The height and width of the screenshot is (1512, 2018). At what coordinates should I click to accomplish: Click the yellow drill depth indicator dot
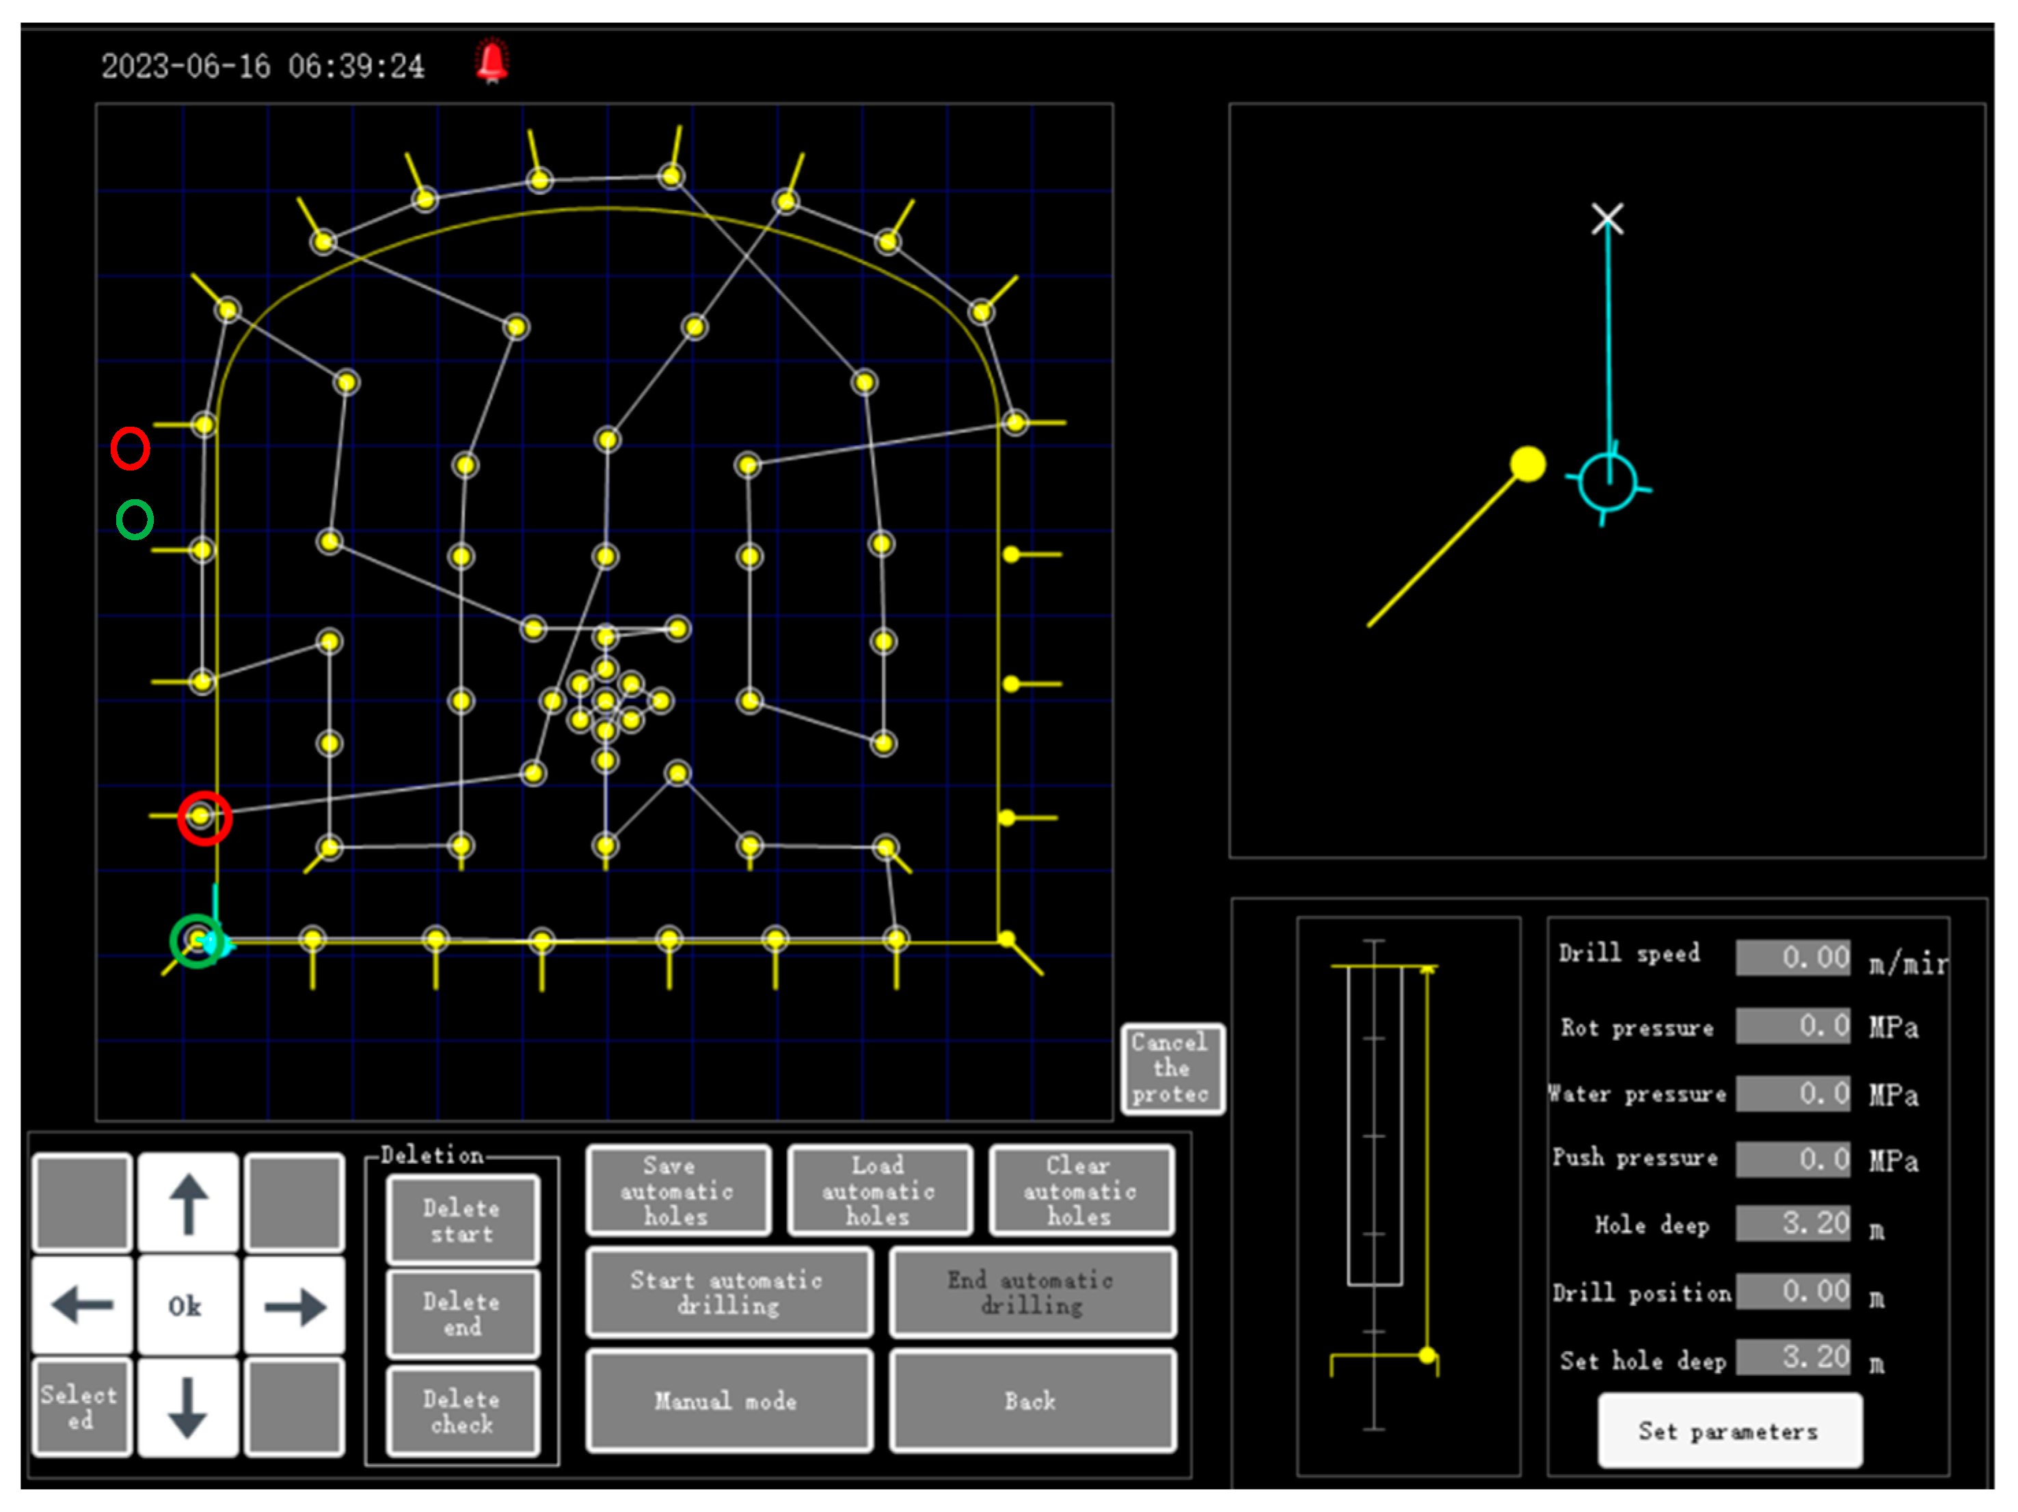[x=1428, y=1355]
